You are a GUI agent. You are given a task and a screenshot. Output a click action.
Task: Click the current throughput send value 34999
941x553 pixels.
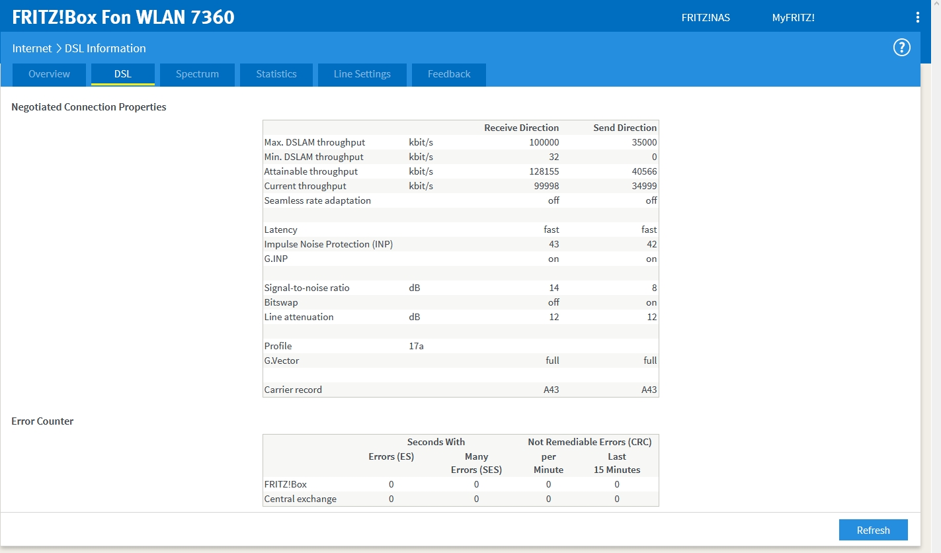point(643,186)
